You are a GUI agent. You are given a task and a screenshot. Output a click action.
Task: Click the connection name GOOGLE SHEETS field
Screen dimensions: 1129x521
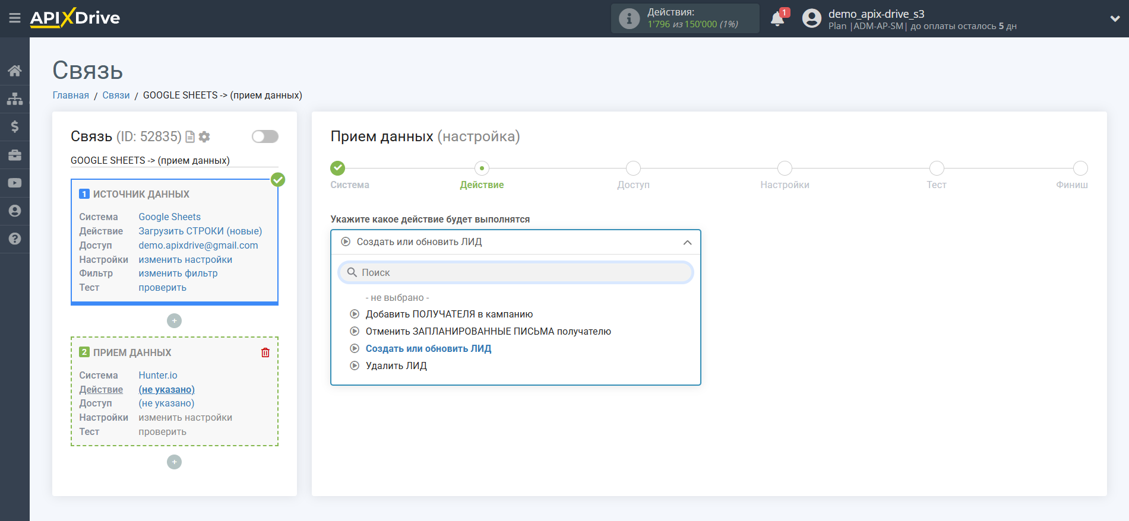pos(175,160)
